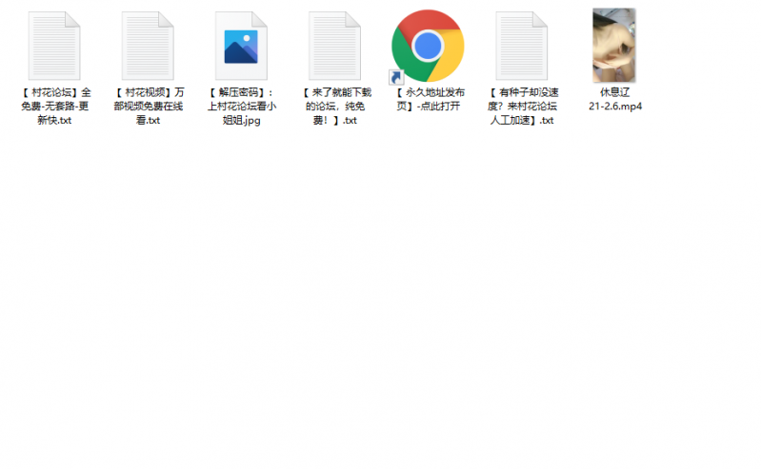The width and height of the screenshot is (761, 469).
Task: Click the 休息辽 21-2.6.mp4 file name
Action: (x=614, y=100)
